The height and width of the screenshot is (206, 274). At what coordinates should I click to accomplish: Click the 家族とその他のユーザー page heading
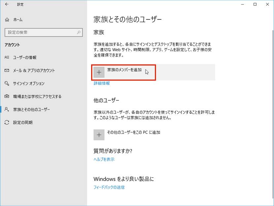(127, 19)
